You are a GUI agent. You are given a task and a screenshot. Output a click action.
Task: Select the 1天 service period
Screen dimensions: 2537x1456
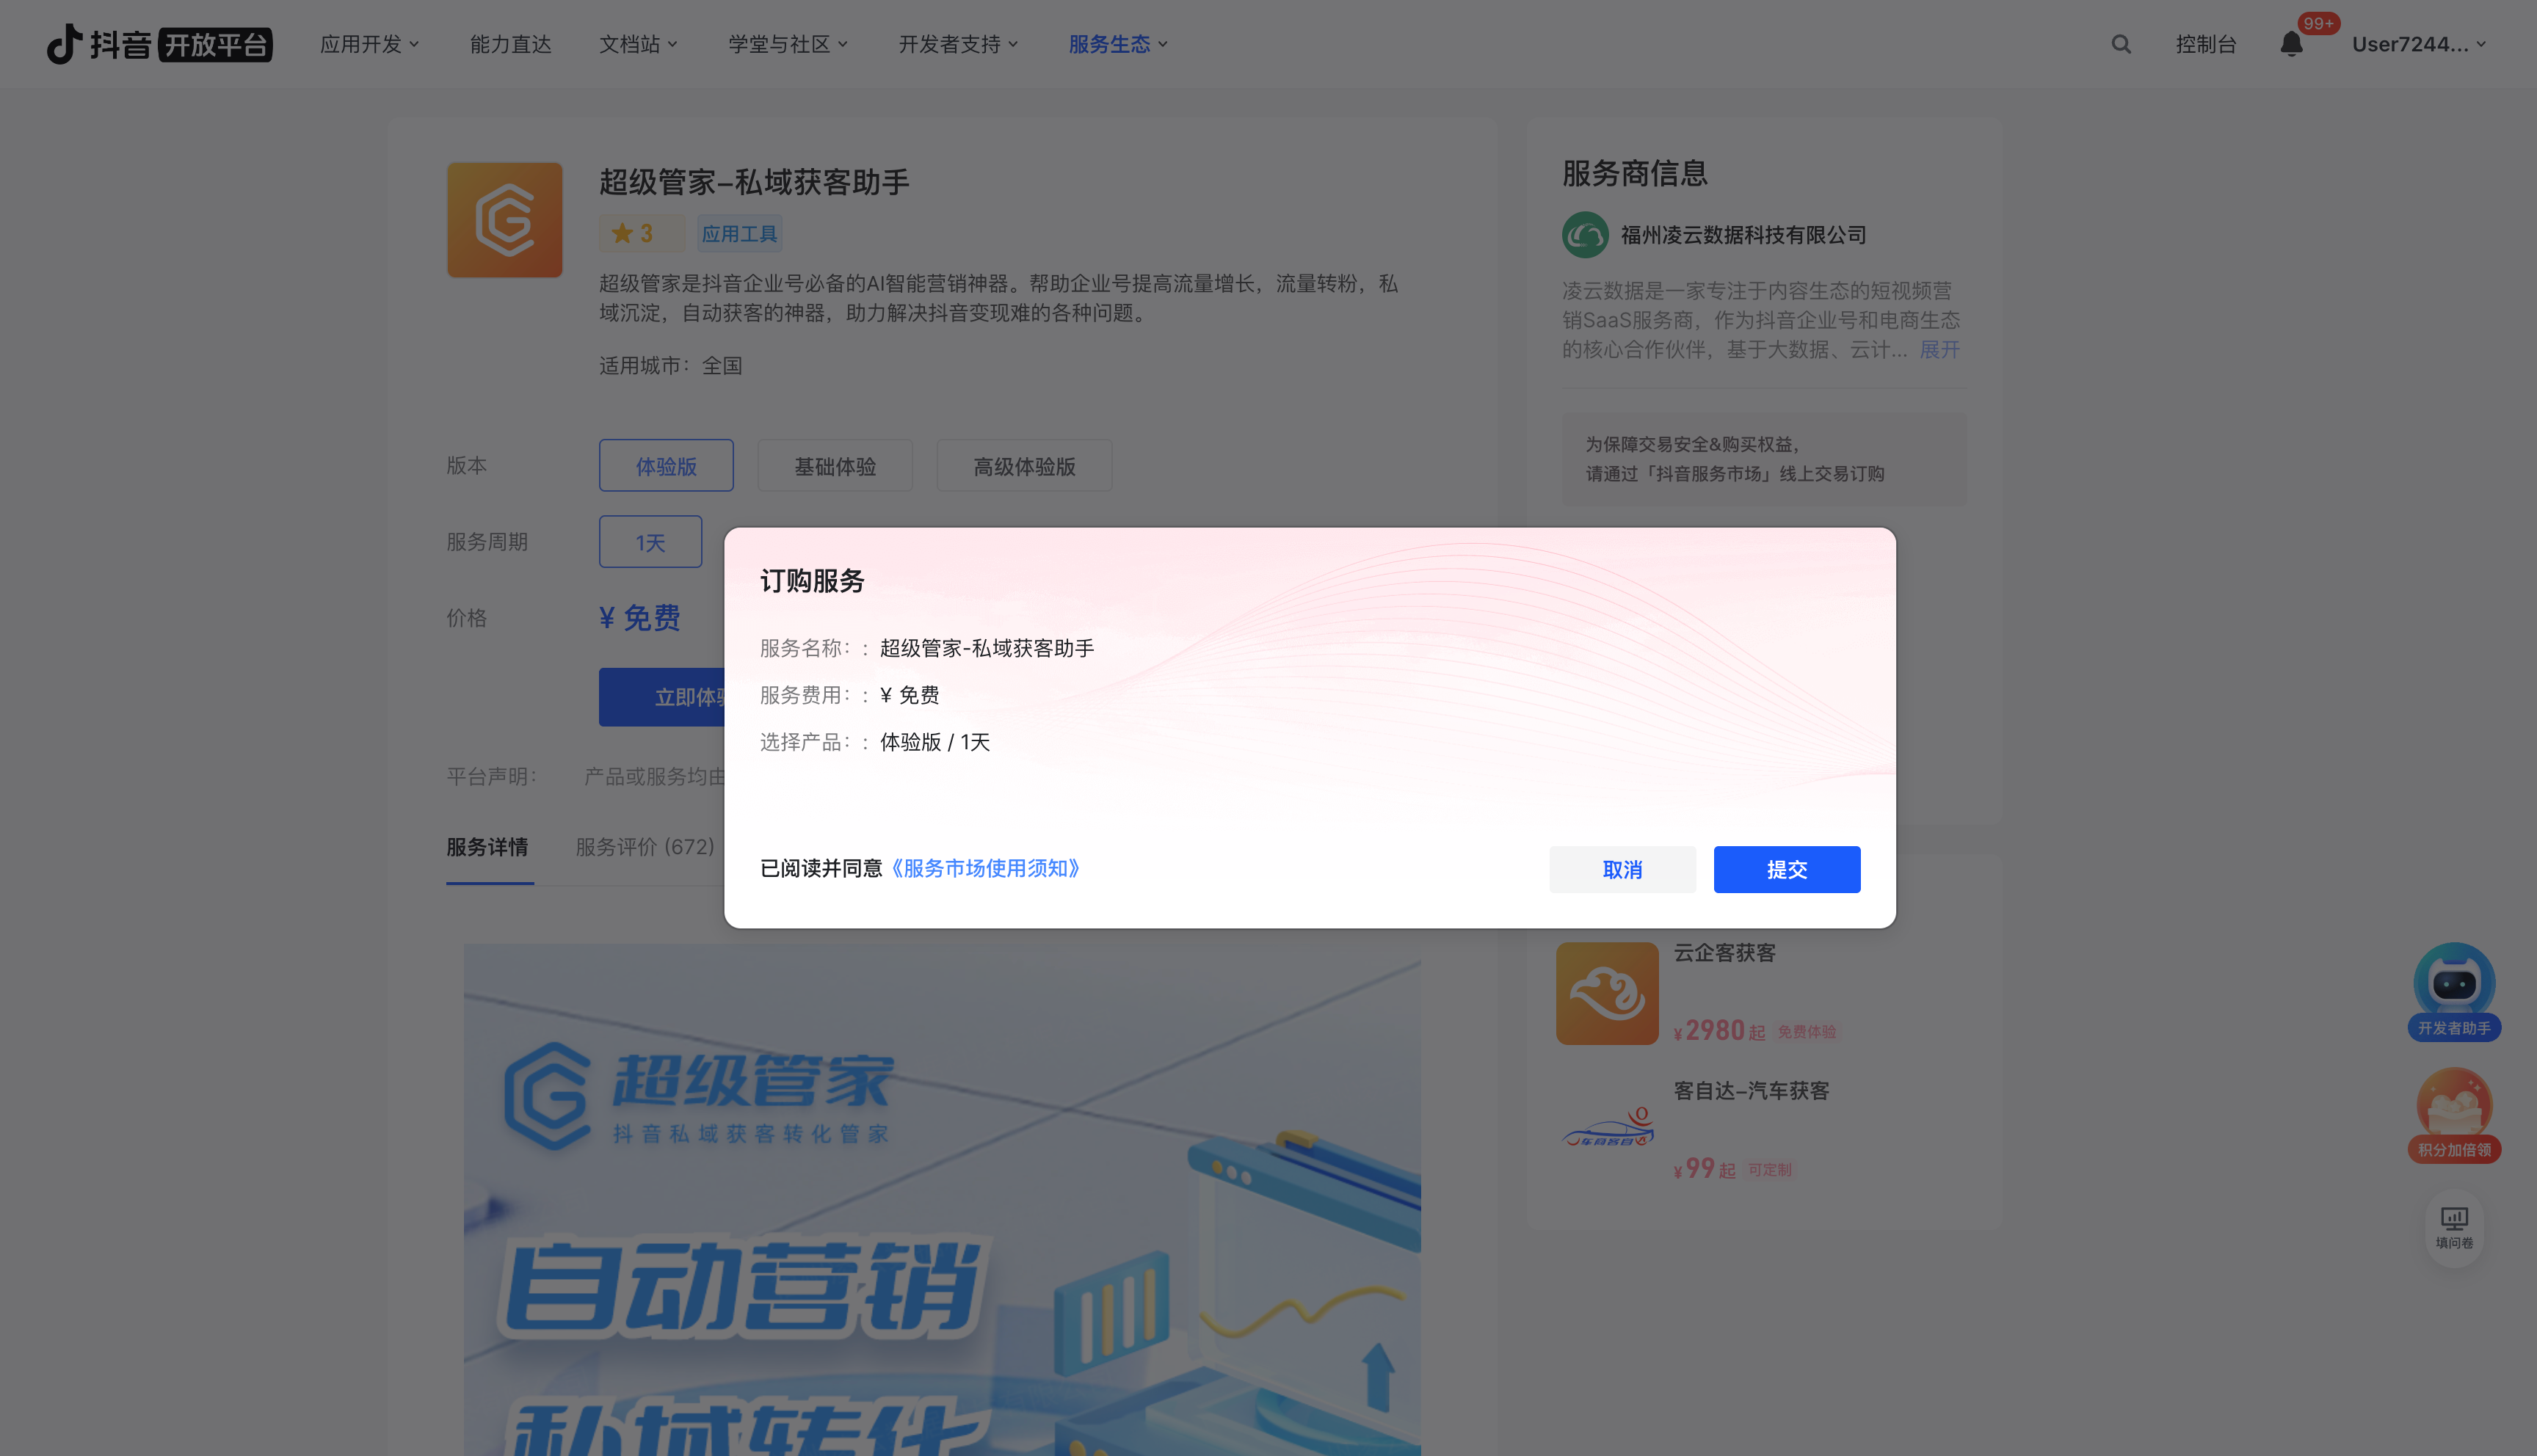650,542
